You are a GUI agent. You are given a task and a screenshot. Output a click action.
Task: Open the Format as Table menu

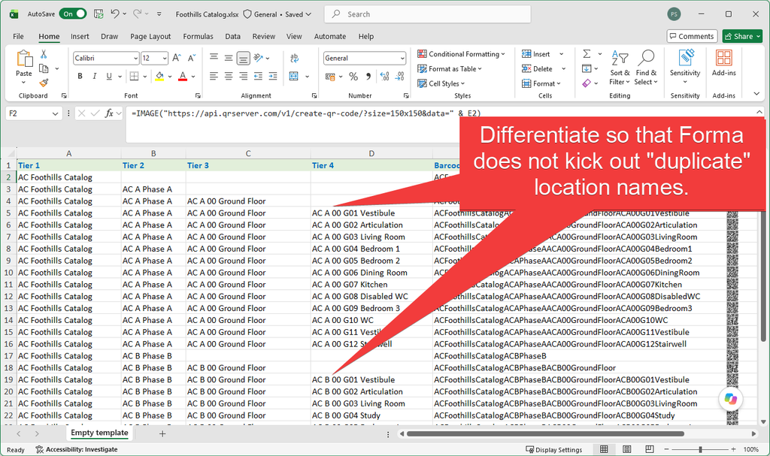coord(450,68)
